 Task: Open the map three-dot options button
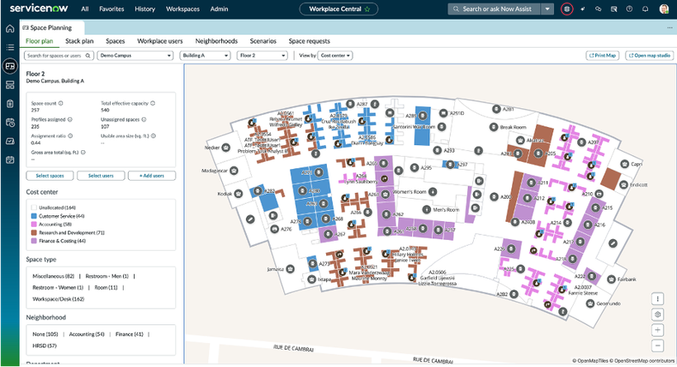[x=657, y=299]
